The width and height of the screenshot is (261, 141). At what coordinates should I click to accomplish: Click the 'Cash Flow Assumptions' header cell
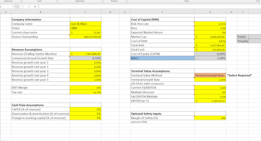(x=40, y=105)
